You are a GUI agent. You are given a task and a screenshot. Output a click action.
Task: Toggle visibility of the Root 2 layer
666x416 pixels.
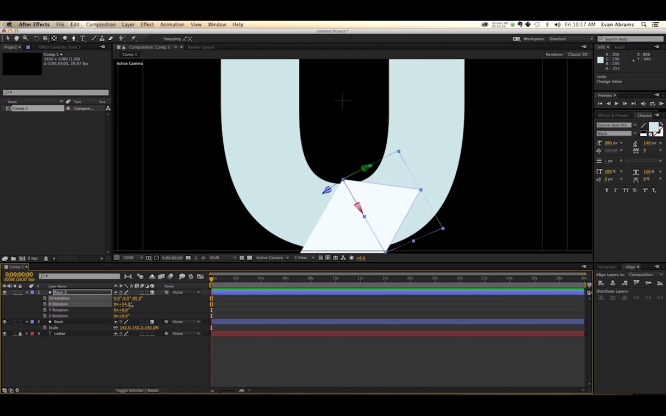(x=5, y=292)
